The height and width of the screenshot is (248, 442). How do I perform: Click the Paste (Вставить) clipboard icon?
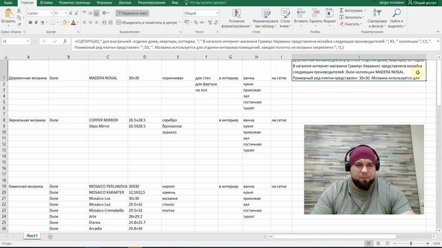click(x=8, y=13)
